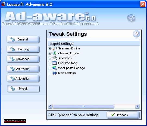Click the User Interface window icon
The height and width of the screenshot is (126, 147).
coord(55,63)
